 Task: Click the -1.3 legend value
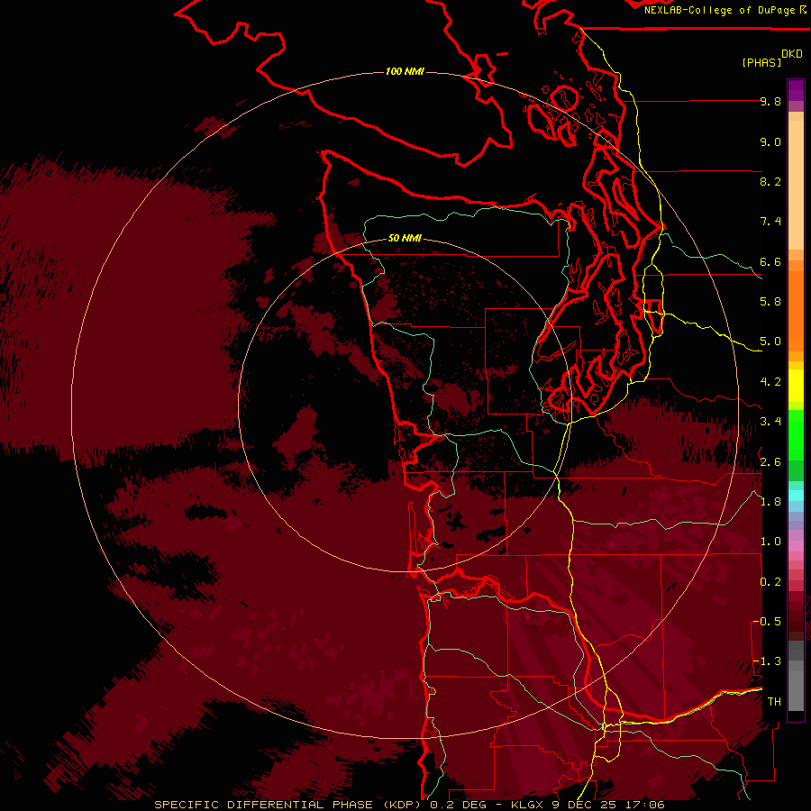(x=767, y=661)
